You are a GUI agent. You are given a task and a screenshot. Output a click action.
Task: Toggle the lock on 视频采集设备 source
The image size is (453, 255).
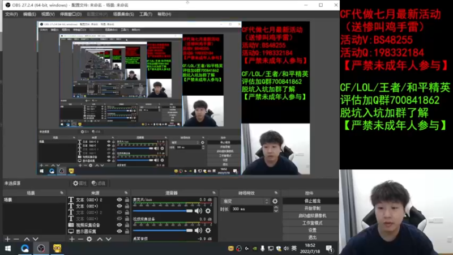coord(127,225)
